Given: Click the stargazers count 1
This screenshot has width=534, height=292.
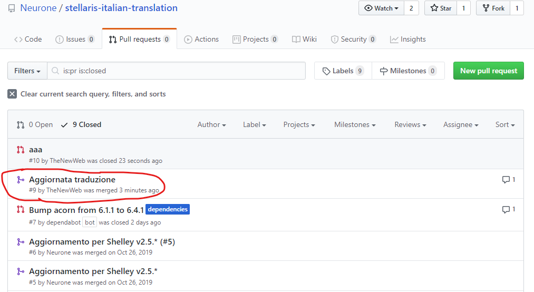Looking at the screenshot, I should coord(463,8).
